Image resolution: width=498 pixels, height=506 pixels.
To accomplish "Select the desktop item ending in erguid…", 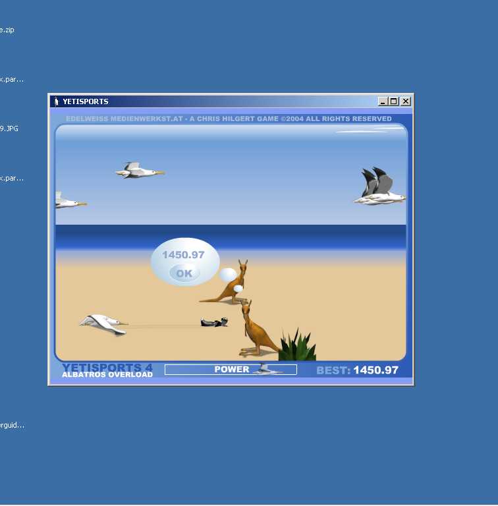I will click(x=12, y=426).
